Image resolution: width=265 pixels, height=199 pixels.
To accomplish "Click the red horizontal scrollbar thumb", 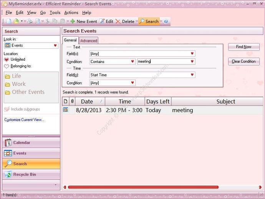I will (143, 187).
